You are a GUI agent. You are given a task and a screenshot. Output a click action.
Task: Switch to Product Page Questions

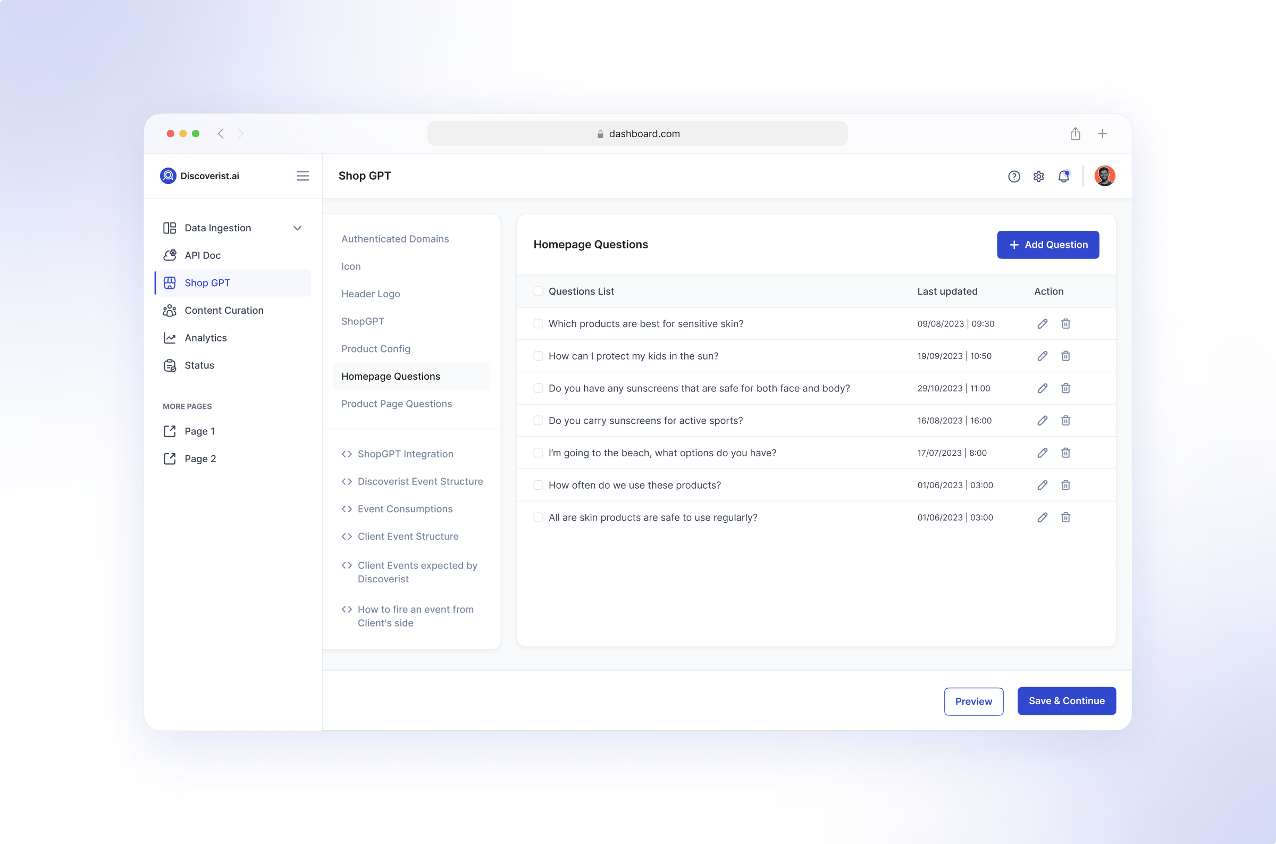point(397,404)
